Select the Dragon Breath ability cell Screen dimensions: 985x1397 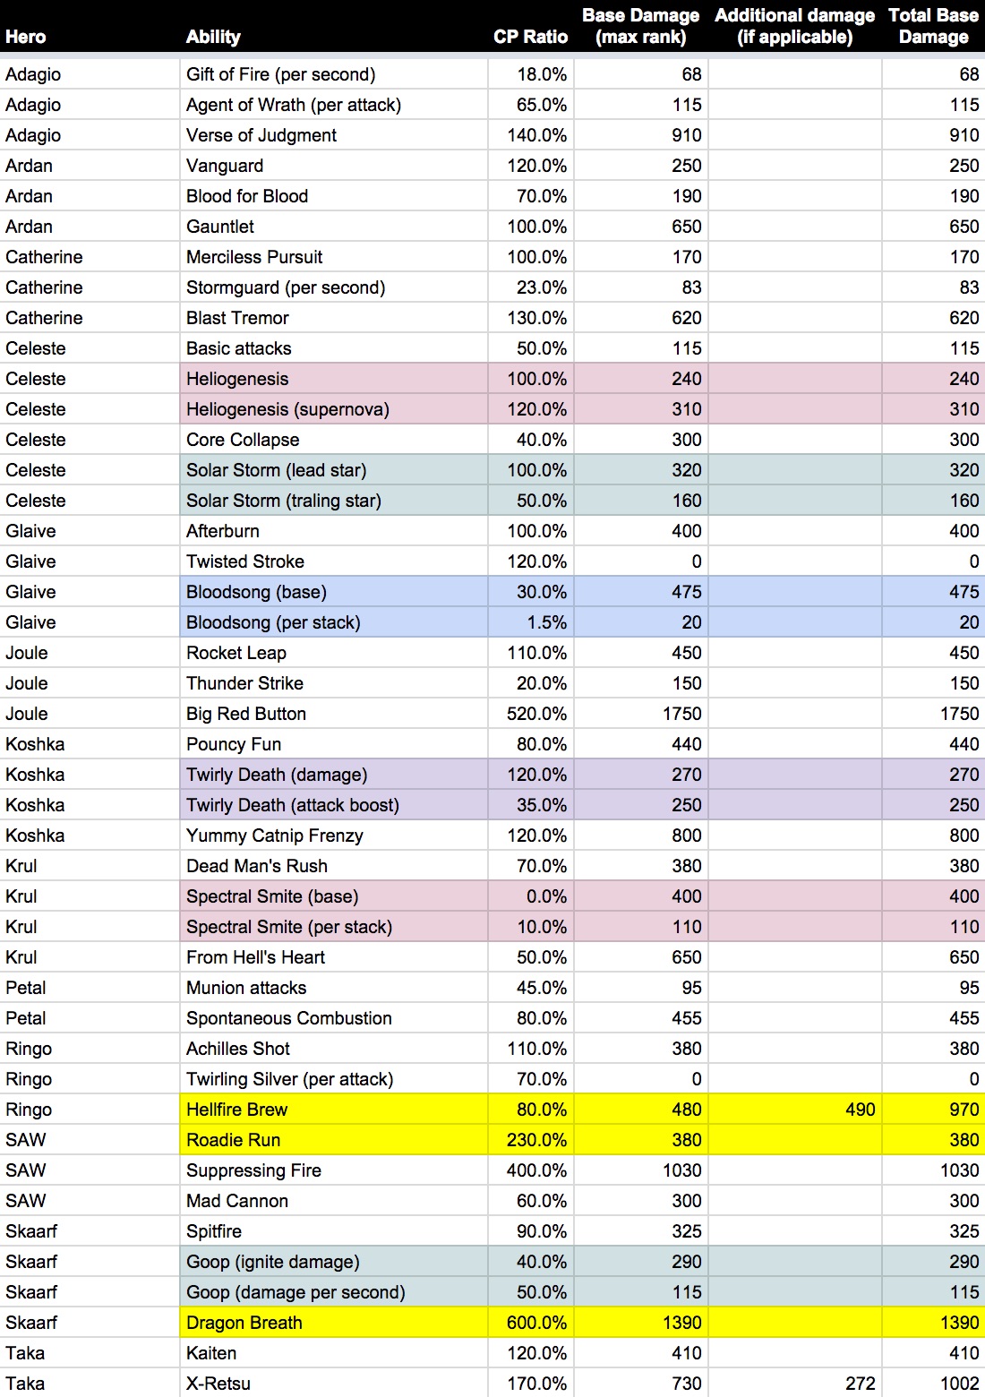click(334, 1323)
